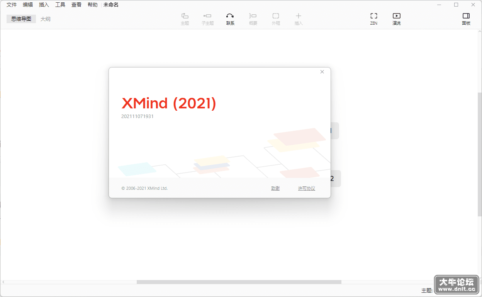Click the © 2006-2021 XMind Ltd. copyright text
This screenshot has width=482, height=297.
click(144, 188)
